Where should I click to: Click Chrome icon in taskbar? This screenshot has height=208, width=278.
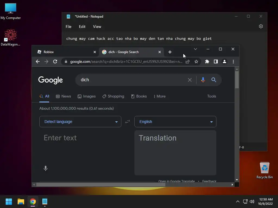coord(33,201)
